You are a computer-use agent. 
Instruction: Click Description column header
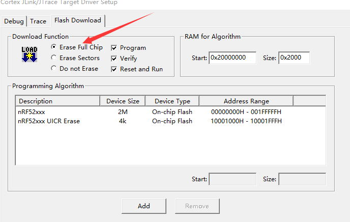(57, 101)
